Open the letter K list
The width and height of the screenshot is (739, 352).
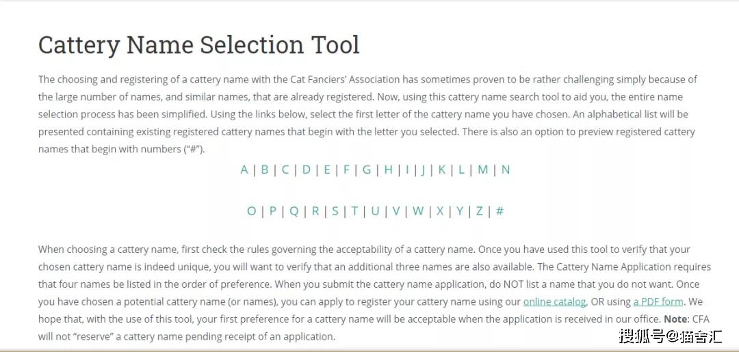pyautogui.click(x=442, y=170)
